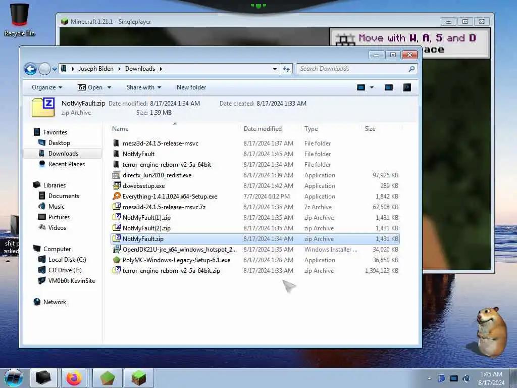Open the Organize menu
The height and width of the screenshot is (388, 517).
pos(47,87)
